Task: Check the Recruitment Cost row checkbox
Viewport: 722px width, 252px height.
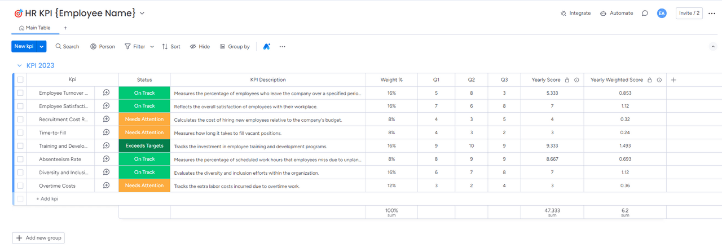Action: (x=20, y=120)
